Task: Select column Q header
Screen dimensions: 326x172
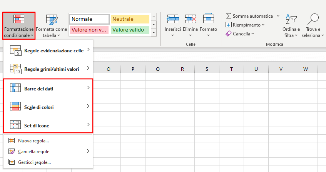Action: 157,69
